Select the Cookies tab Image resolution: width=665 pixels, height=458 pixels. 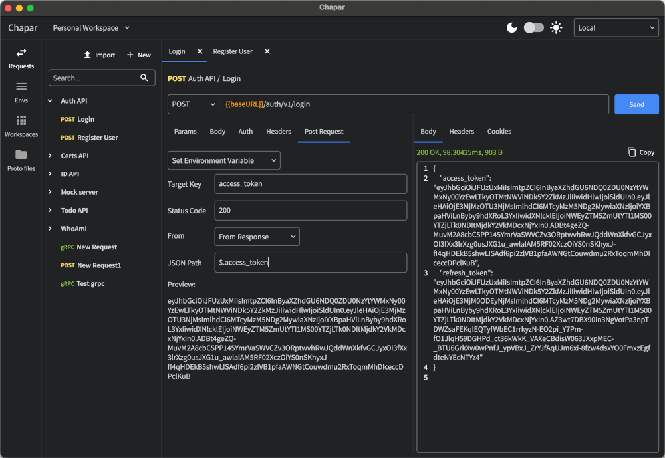point(499,132)
